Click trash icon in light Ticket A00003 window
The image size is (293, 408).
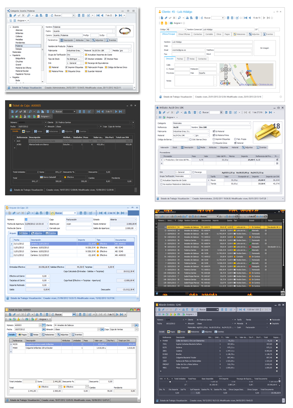47,314
